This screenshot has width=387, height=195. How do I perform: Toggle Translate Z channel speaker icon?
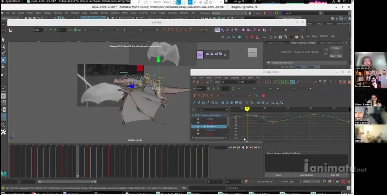(x=198, y=130)
